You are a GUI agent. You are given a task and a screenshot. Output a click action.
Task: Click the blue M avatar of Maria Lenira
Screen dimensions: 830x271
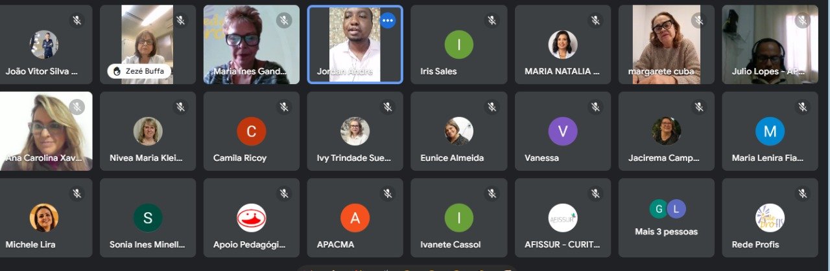[x=770, y=131]
